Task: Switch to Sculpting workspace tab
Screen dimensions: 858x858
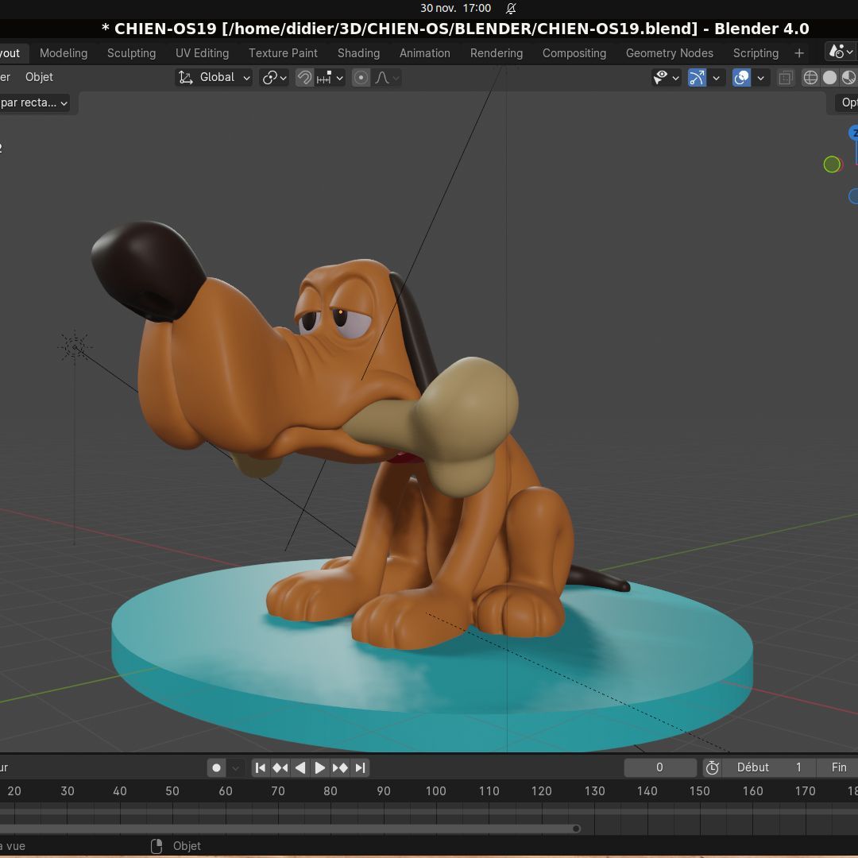Action: (x=131, y=53)
